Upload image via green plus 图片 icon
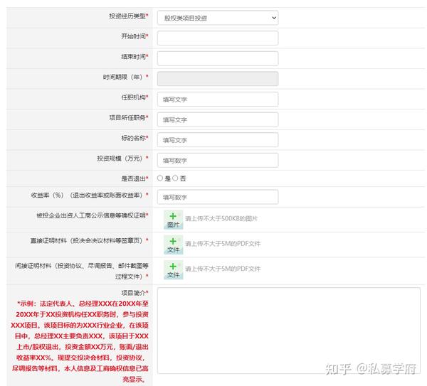The width and height of the screenshot is (427, 386). (x=173, y=220)
